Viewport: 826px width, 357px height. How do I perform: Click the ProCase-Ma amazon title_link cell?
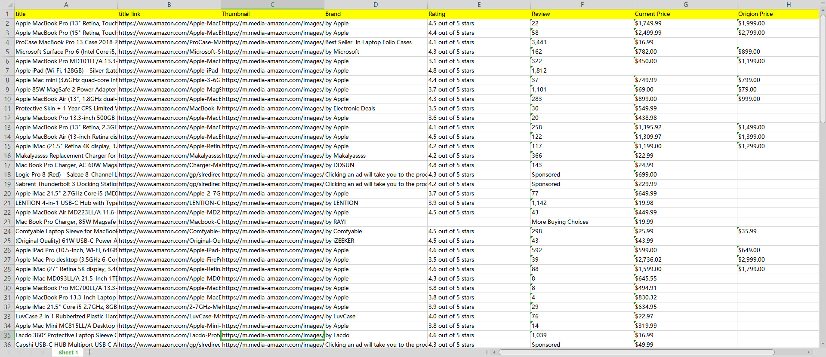[x=169, y=42]
